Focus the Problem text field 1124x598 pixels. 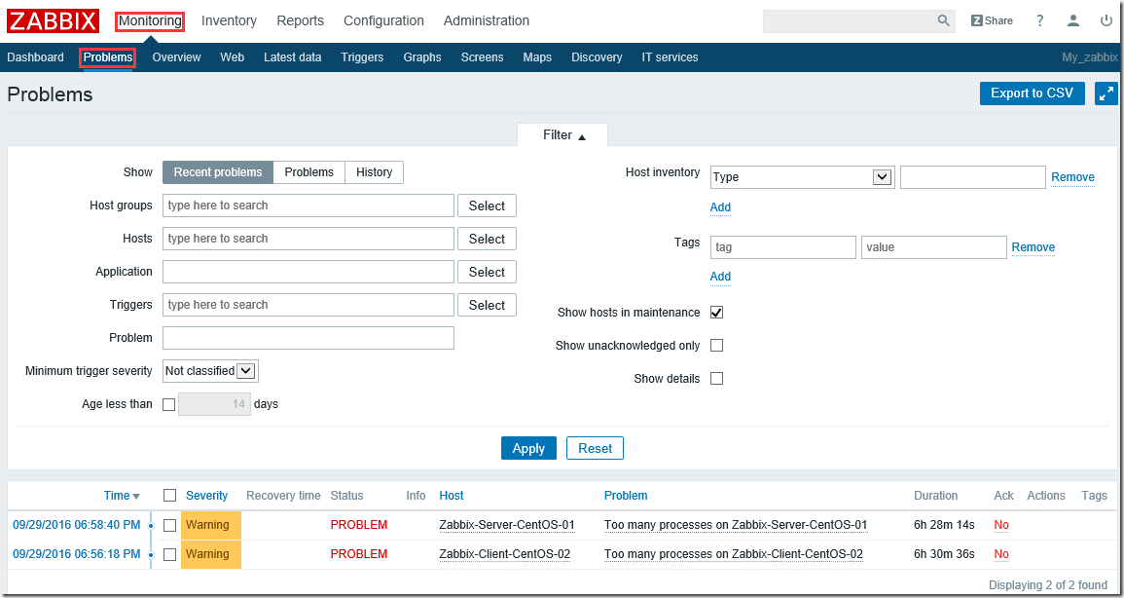click(308, 338)
